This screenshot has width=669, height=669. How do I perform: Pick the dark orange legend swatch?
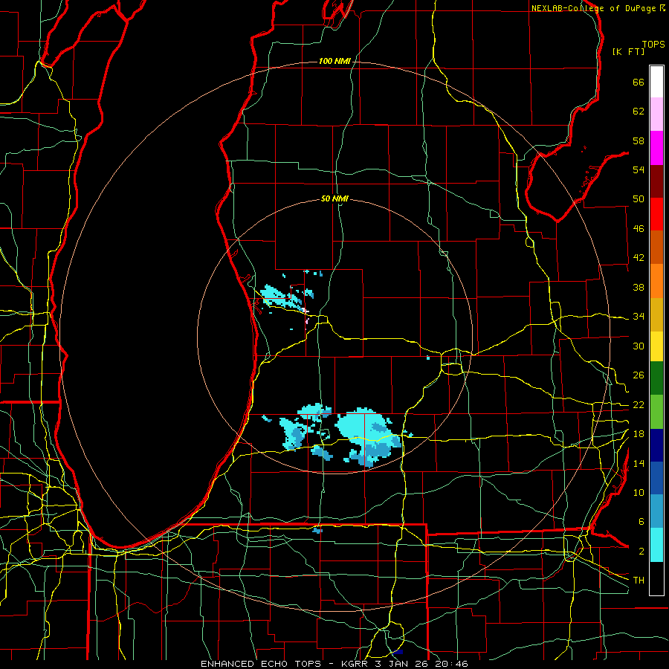[656, 248]
